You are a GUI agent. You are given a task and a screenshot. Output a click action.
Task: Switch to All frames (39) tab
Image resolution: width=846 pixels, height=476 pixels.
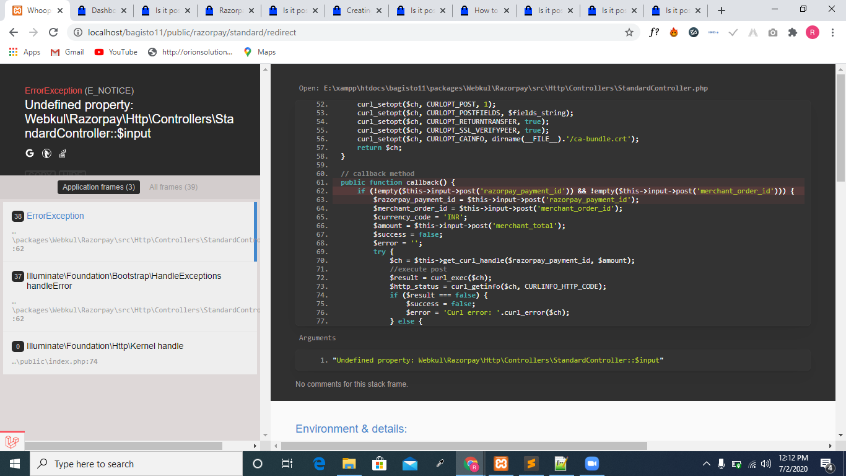[x=173, y=187]
